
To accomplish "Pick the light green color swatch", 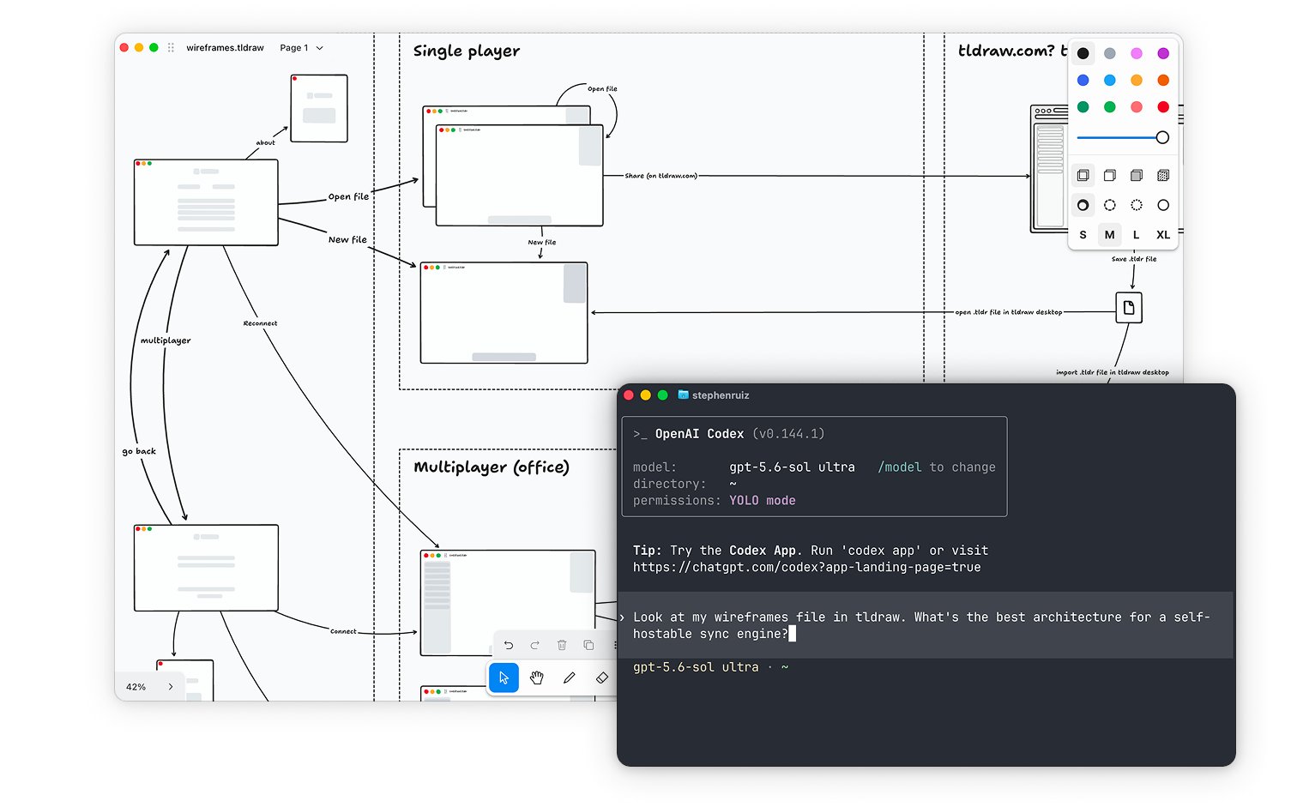I will 1110,107.
